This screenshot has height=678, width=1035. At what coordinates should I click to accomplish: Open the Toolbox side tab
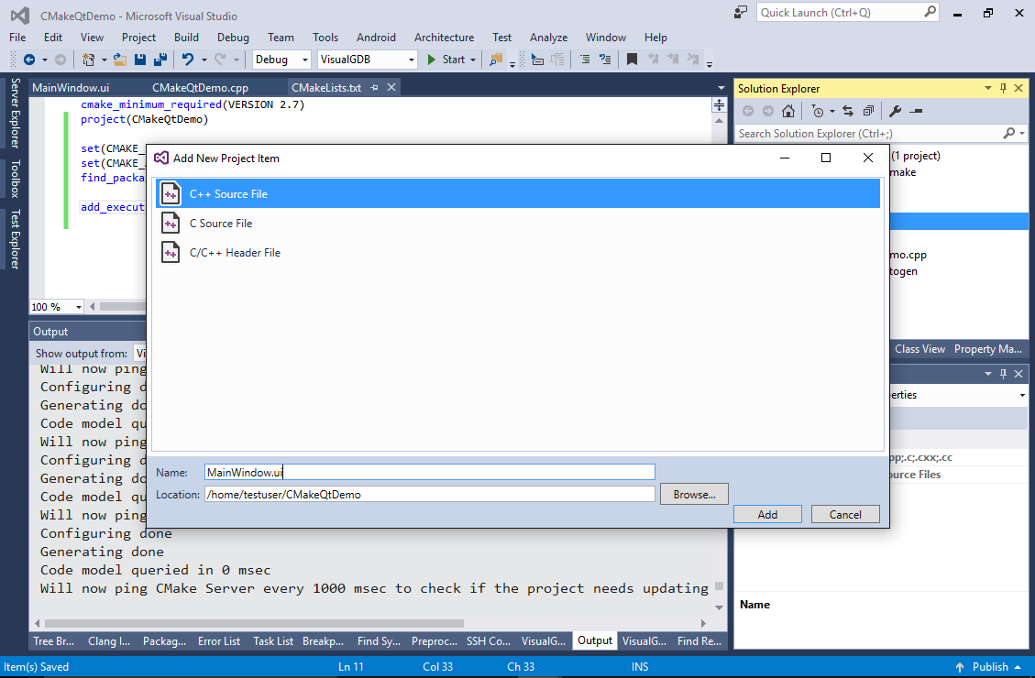(x=16, y=179)
